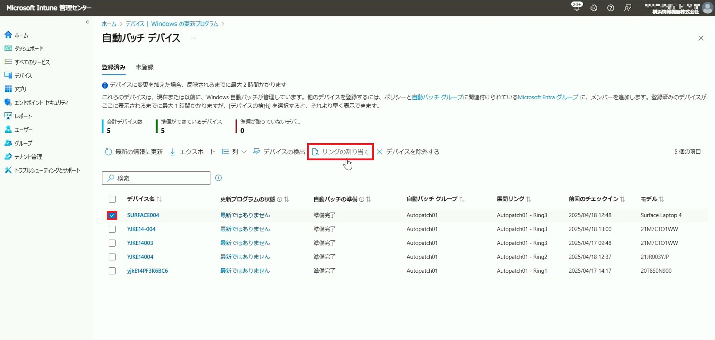
Task: Uncheck the SURFACE004 row checkbox
Action: [112, 215]
